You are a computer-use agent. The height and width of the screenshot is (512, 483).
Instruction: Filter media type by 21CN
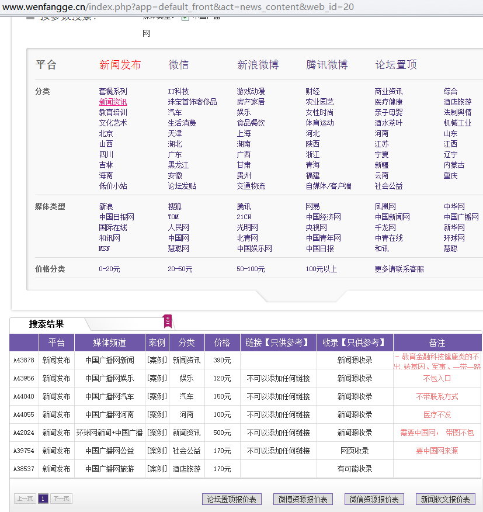pos(244,217)
